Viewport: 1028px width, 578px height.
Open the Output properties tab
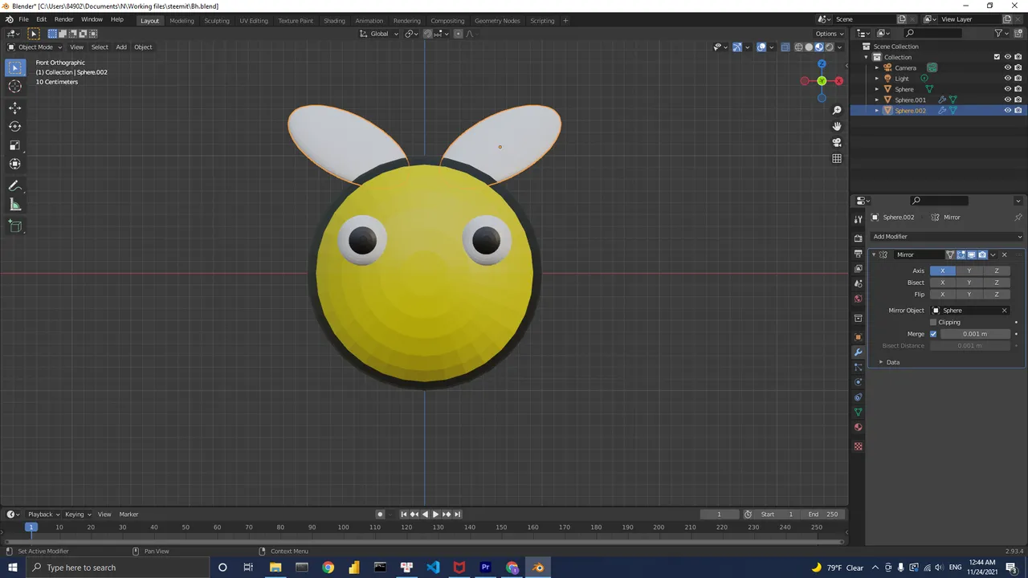coord(858,254)
